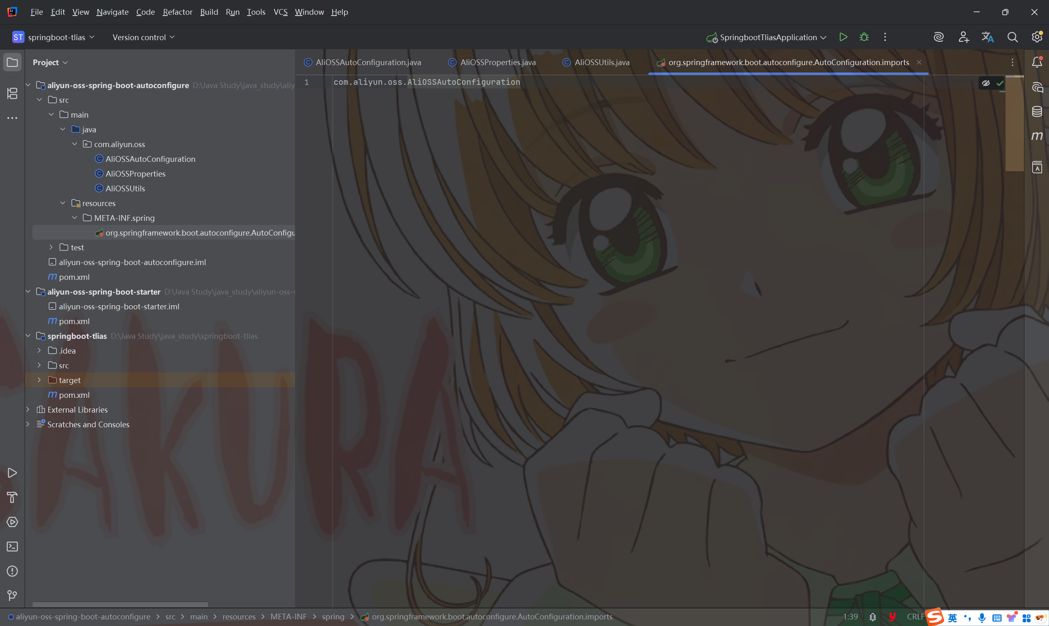Open the Maven tool window
Screen dimensions: 1049x626
(1037, 136)
